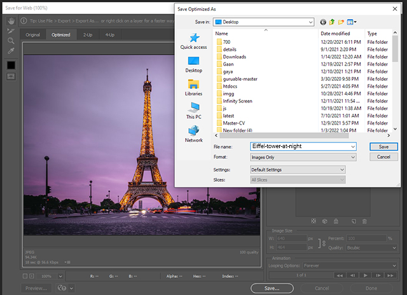Switch to the Optimized tab
This screenshot has width=407, height=295.
[x=61, y=35]
